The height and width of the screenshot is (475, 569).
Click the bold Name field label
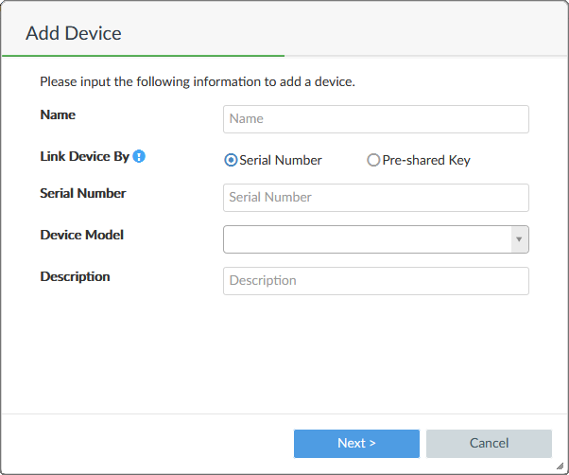pos(58,114)
